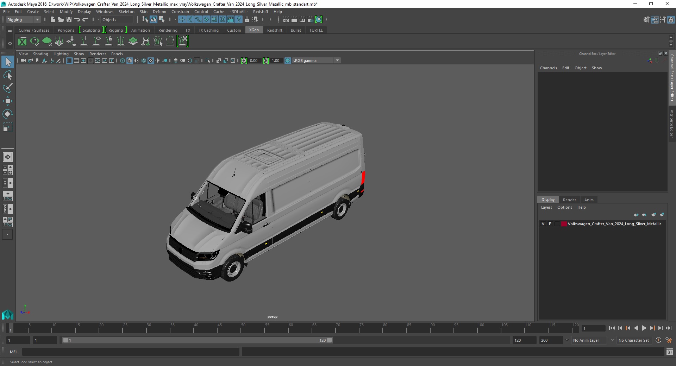Open the XGen window shelf icon

pos(22,42)
